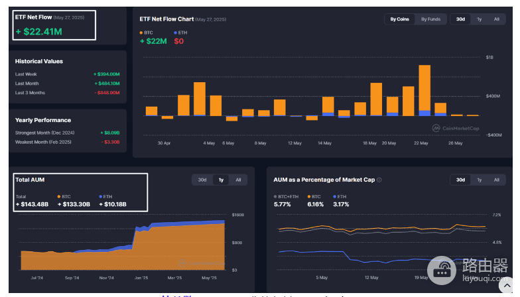Set Net Flow chart range to 1y
This screenshot has height=297, width=520.
[479, 19]
